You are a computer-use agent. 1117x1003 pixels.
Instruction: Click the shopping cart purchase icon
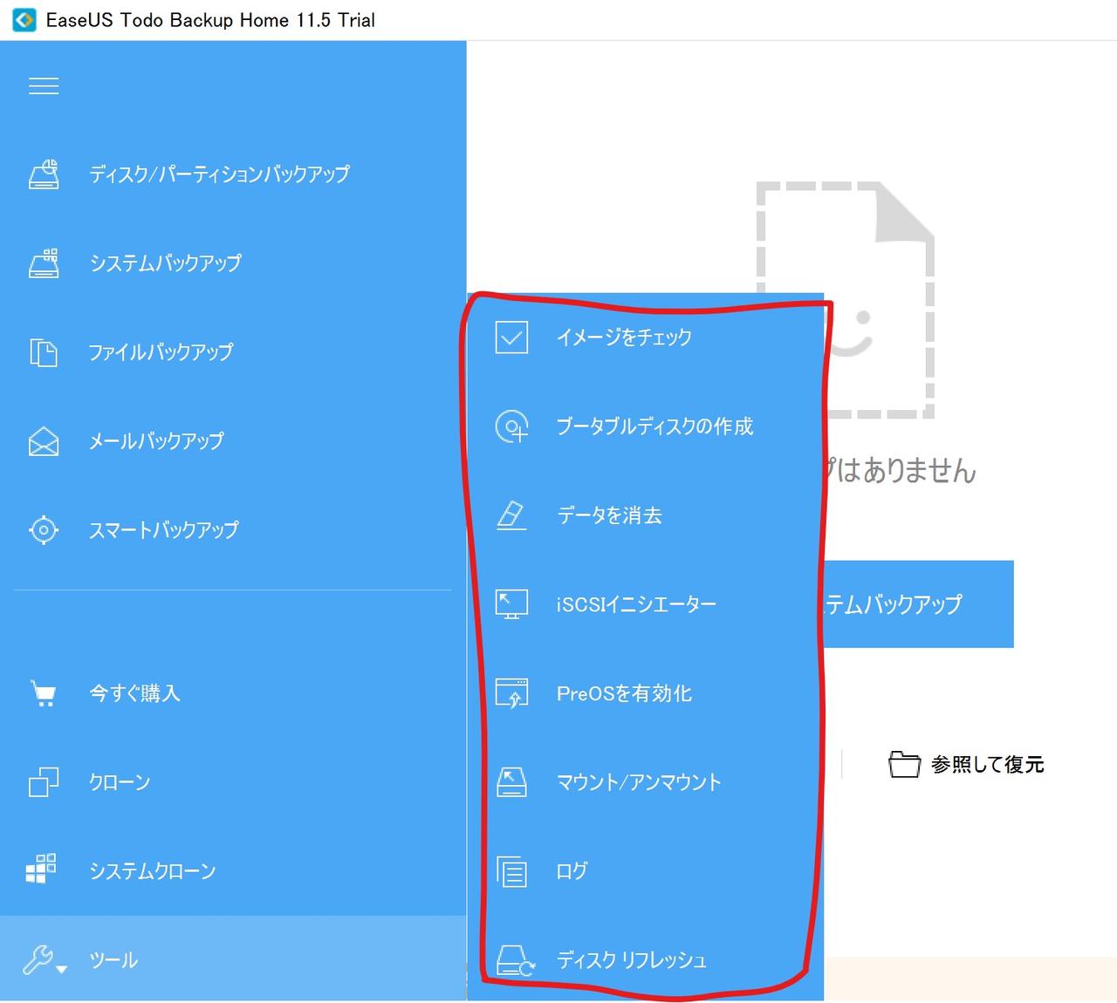tap(44, 693)
